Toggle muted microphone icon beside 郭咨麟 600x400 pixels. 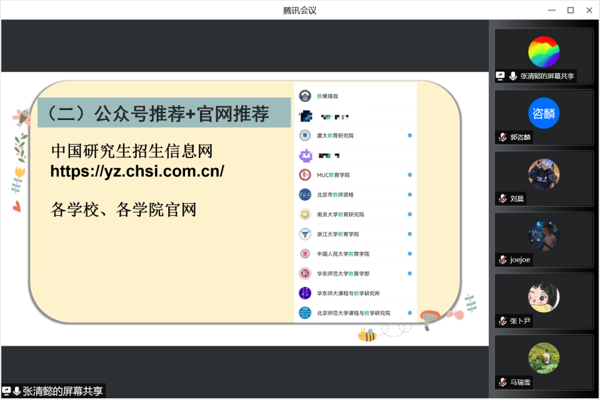[502, 137]
